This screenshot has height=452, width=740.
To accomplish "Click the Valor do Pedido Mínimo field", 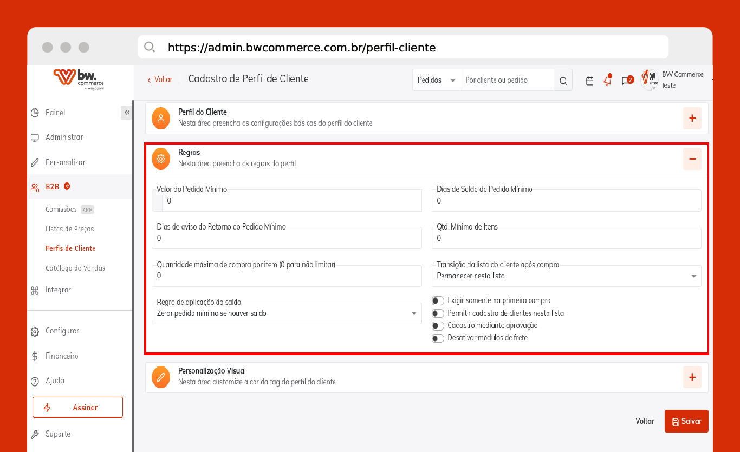I will [x=291, y=201].
